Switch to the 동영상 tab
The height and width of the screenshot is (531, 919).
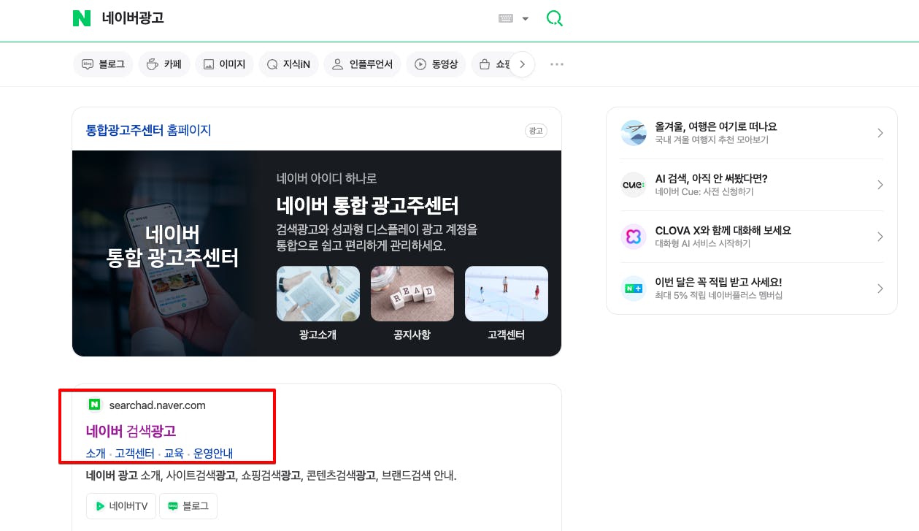coord(437,64)
